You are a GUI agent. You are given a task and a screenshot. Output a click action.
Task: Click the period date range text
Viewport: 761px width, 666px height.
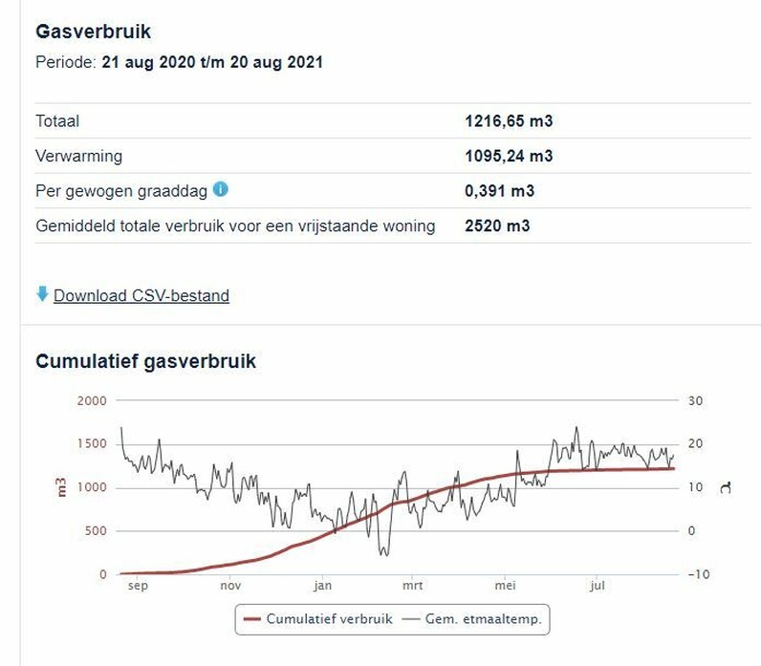tap(212, 62)
